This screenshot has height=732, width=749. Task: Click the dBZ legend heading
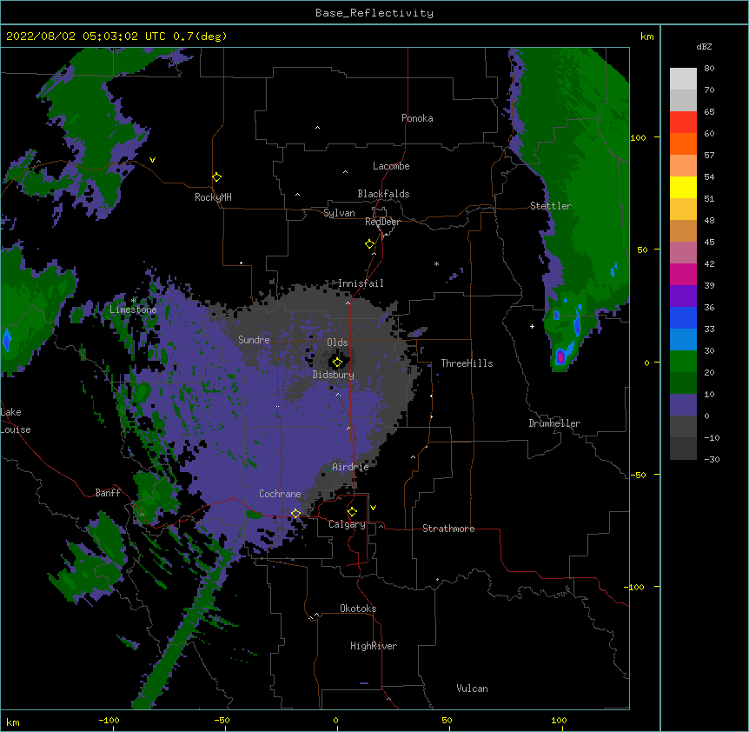(704, 46)
